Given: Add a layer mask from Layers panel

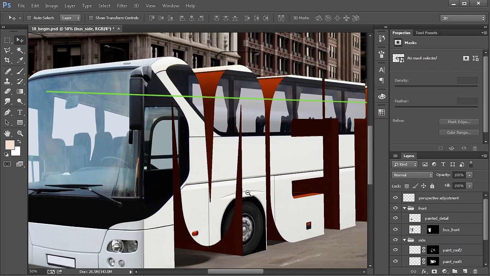Looking at the screenshot, I should [x=434, y=271].
